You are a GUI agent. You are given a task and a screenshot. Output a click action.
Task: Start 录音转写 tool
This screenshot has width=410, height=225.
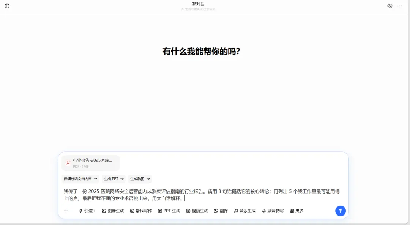(x=273, y=211)
